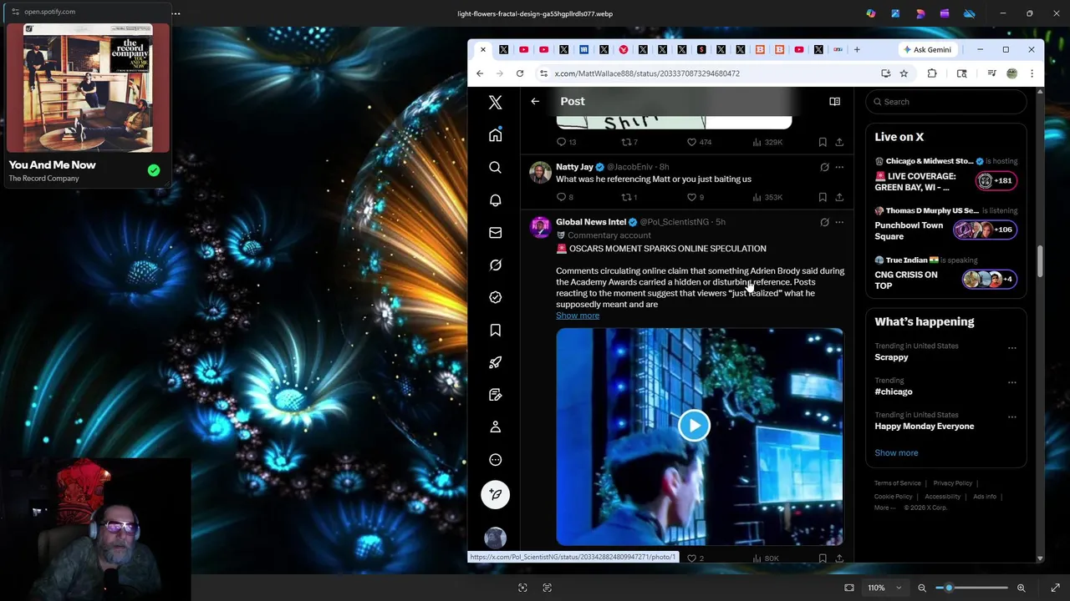Screen dimensions: 1070x601
Task: Reply to Natty Jay's post
Action: pos(561,197)
